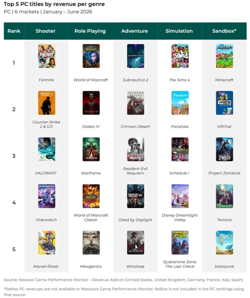Select the 'Marvel Rivals' title text

pos(46,266)
